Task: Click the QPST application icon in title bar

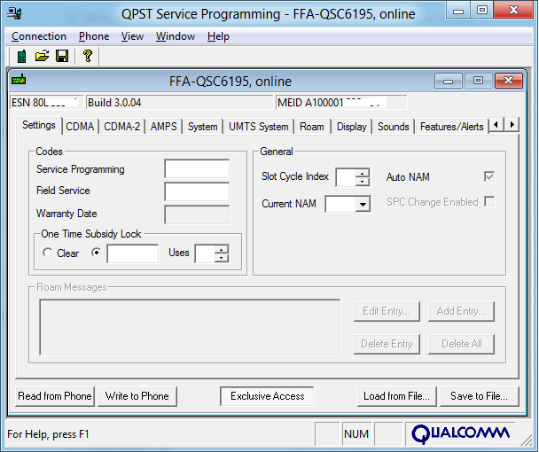Action: tap(14, 14)
